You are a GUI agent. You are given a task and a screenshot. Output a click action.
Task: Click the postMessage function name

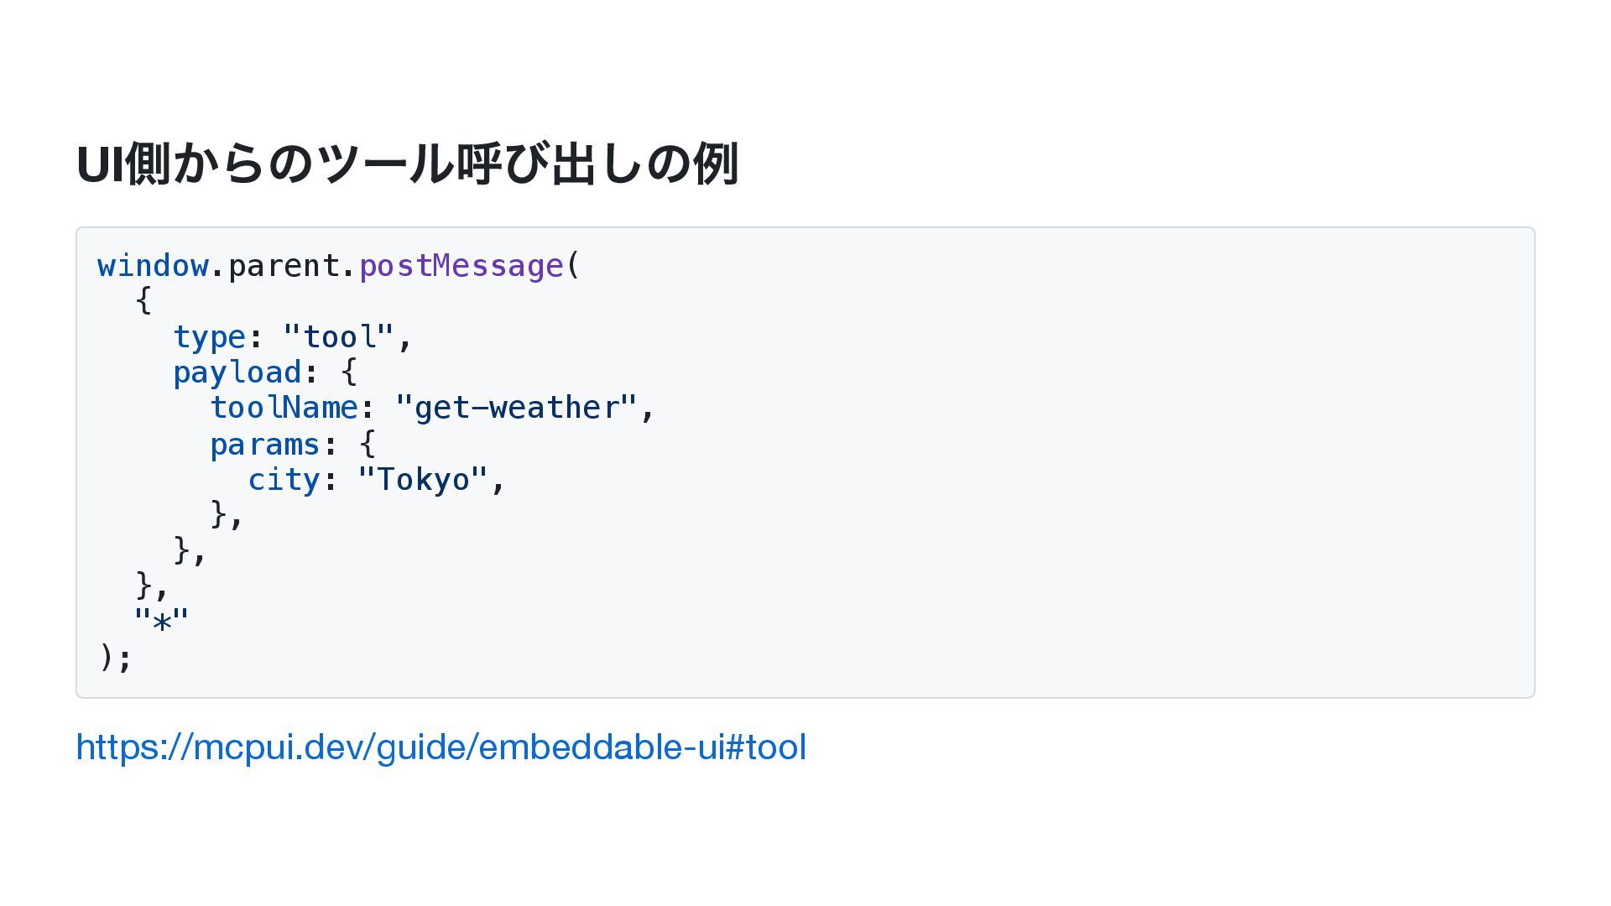pyautogui.click(x=461, y=266)
